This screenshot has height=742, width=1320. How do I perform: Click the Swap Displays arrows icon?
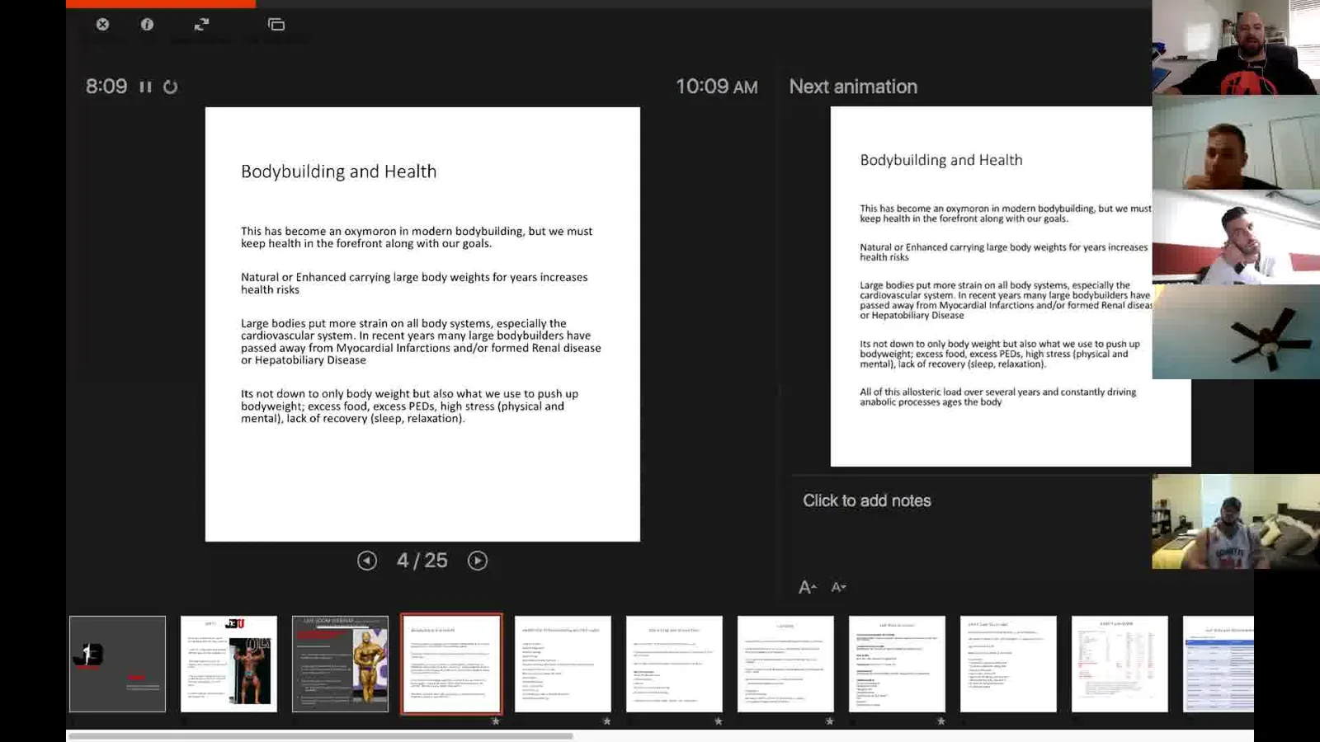point(202,25)
